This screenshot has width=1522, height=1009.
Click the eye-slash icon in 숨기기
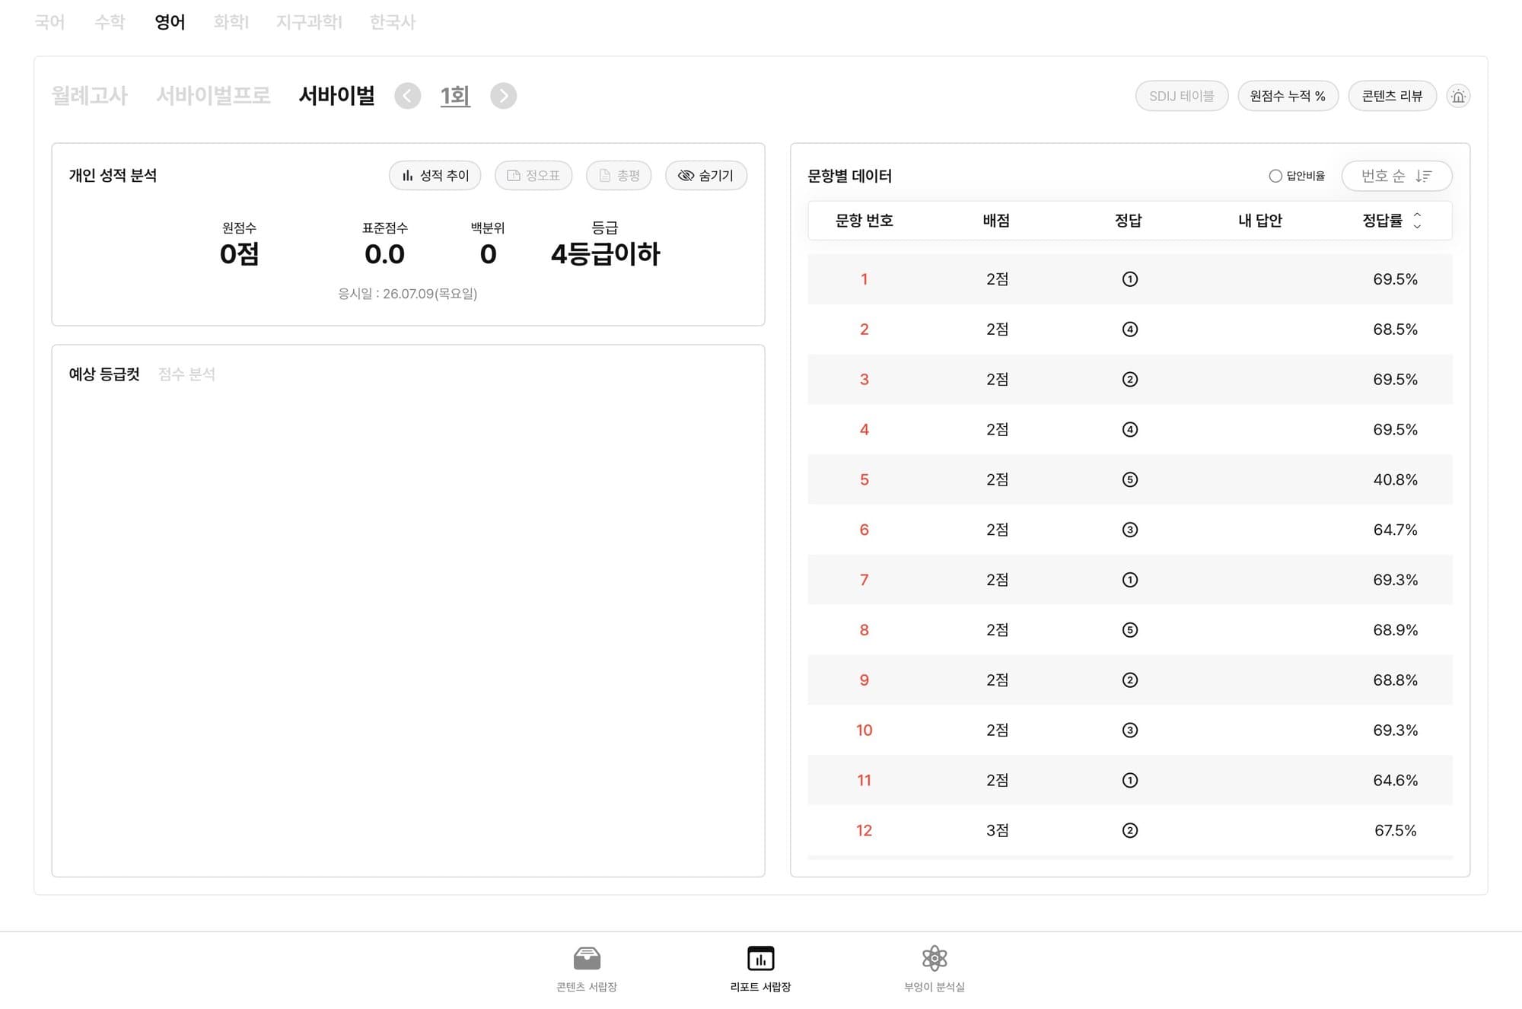pyautogui.click(x=686, y=176)
